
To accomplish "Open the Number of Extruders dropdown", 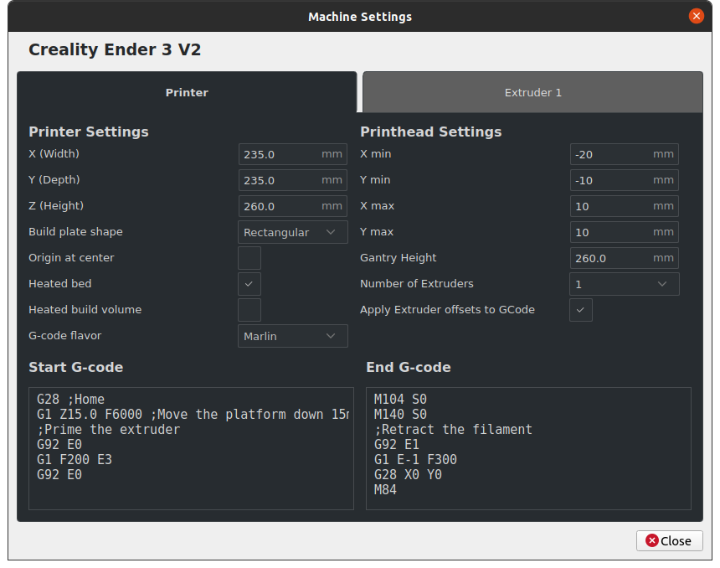I will [x=624, y=284].
